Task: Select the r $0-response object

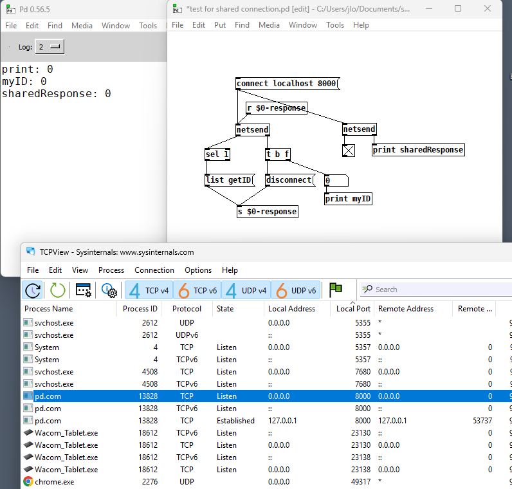Action: click(x=276, y=108)
